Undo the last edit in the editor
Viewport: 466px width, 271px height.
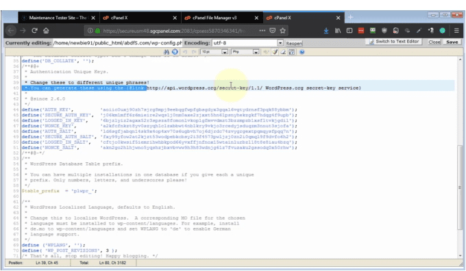click(185, 52)
